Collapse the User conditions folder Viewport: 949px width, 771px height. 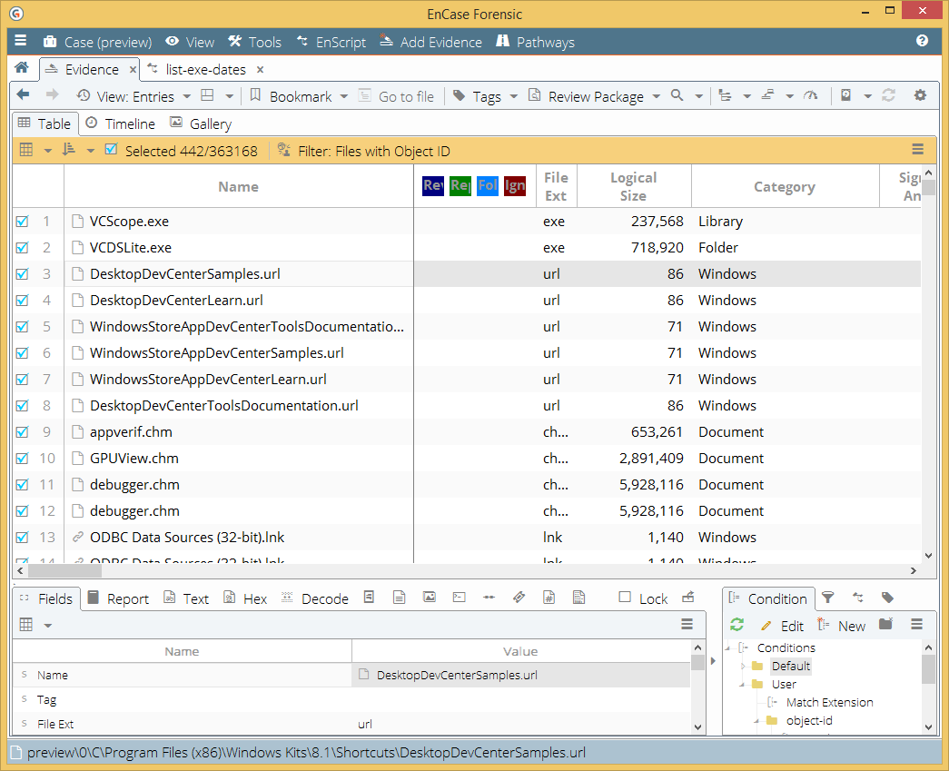(743, 685)
